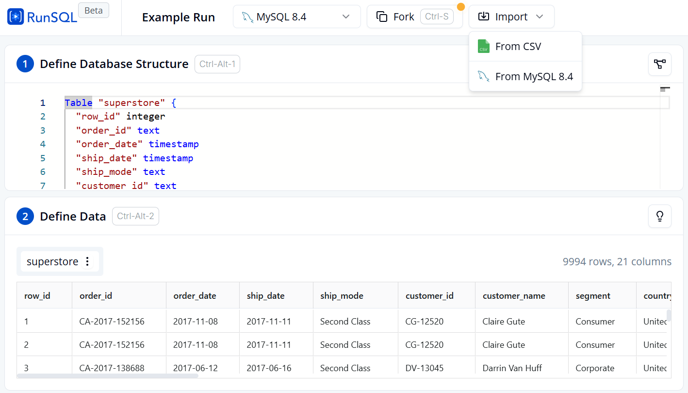Viewport: 688px width, 393px height.
Task: Expand the MySQL 8.4 database dropdown
Action: pyautogui.click(x=345, y=17)
